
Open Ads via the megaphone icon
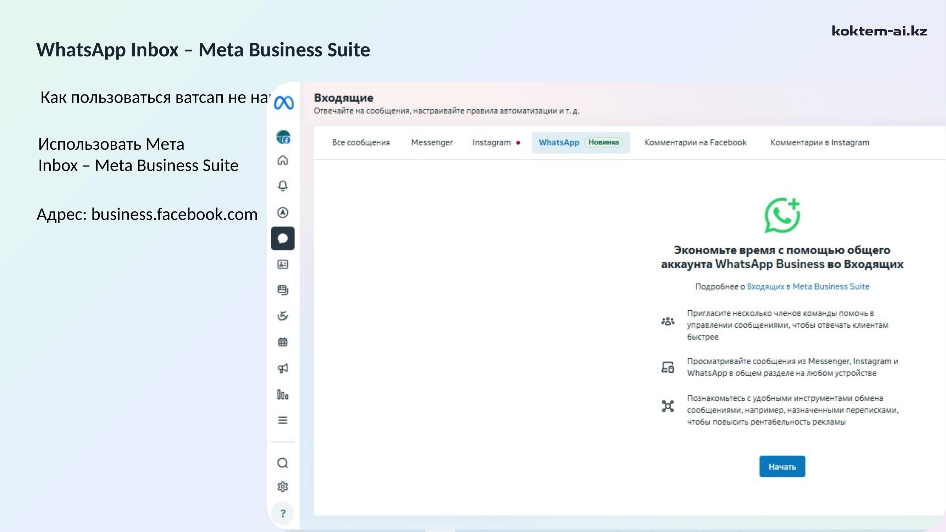coord(282,368)
